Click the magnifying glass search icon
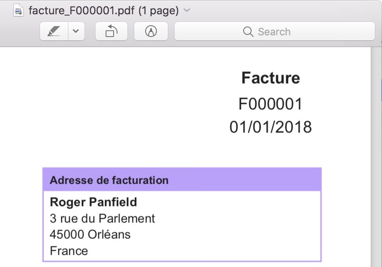The image size is (382, 267). [x=248, y=32]
